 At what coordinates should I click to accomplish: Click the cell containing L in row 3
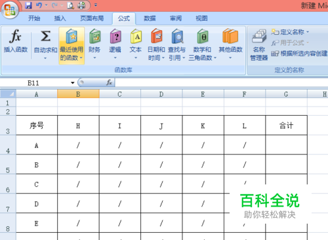click(x=245, y=126)
